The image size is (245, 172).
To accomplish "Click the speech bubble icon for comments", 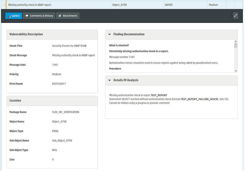I will [x=27, y=16].
